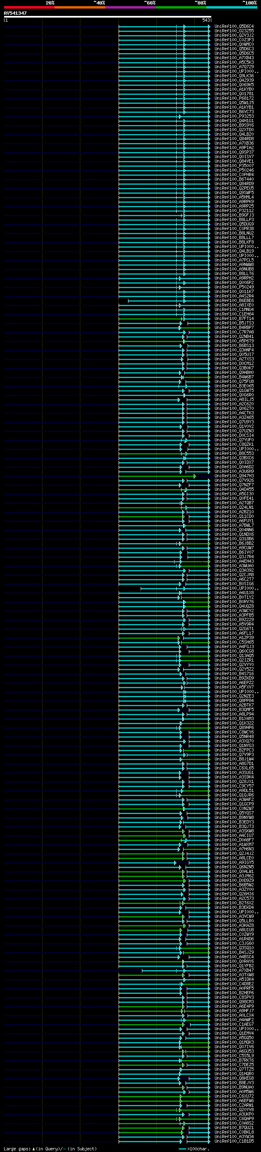
Task: Click the cyan ~100% legend segment
Action: pyautogui.click(x=232, y=7)
